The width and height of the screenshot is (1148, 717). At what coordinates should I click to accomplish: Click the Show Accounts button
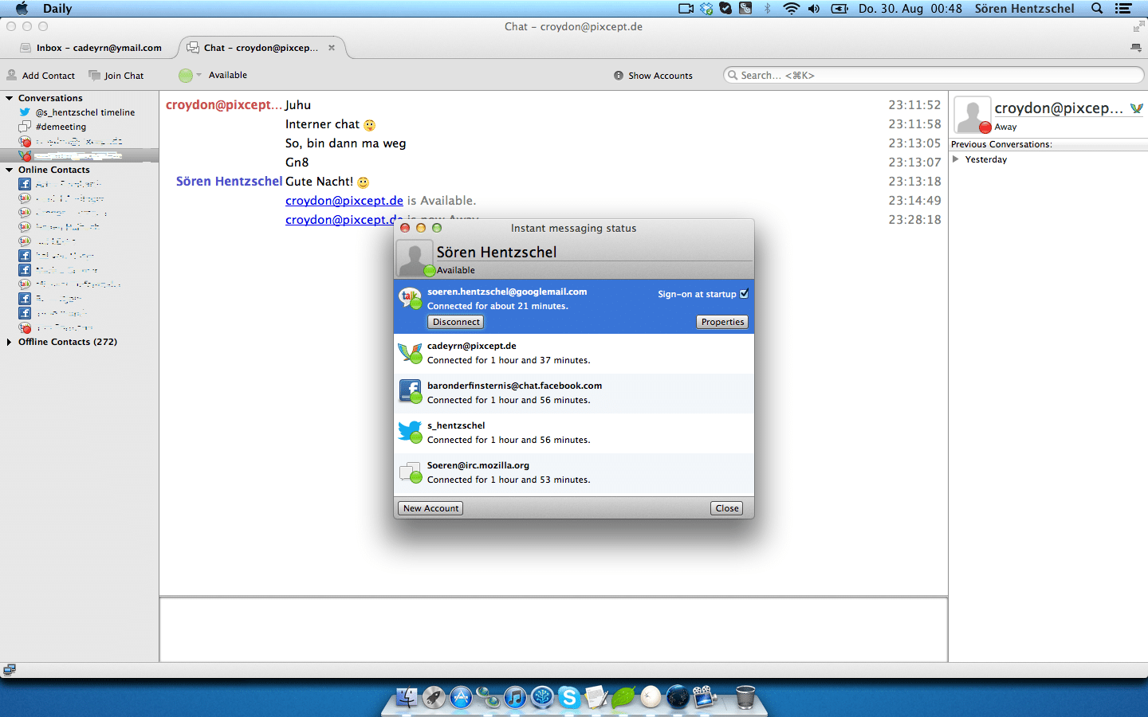point(652,76)
